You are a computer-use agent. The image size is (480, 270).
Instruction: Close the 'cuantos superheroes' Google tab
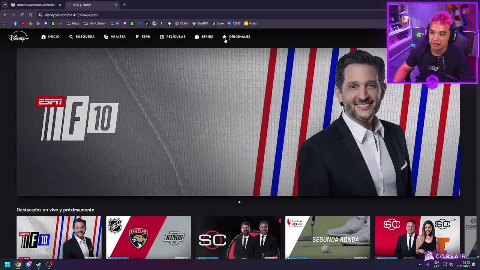tap(60, 5)
